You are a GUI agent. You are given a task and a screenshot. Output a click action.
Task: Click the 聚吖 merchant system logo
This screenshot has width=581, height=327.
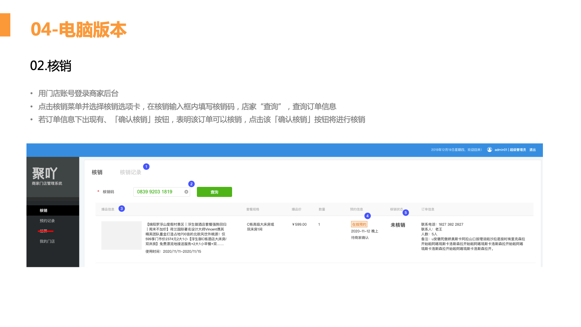[47, 176]
